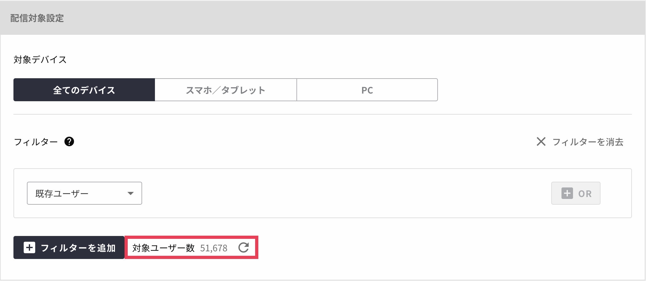Open the filter help question mark
The height and width of the screenshot is (281, 646).
click(69, 141)
